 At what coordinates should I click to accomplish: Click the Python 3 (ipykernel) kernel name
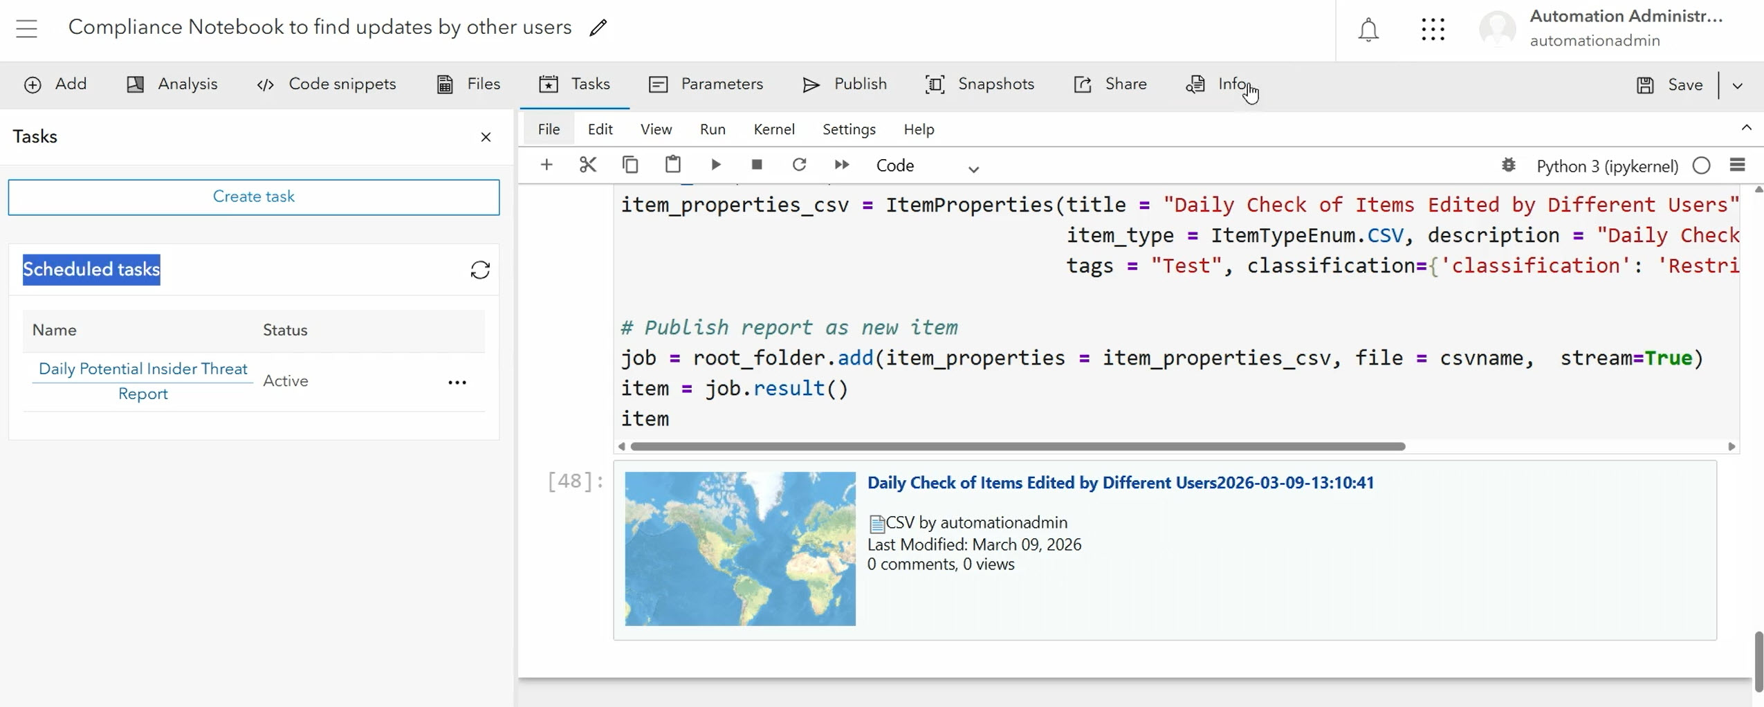click(1607, 166)
